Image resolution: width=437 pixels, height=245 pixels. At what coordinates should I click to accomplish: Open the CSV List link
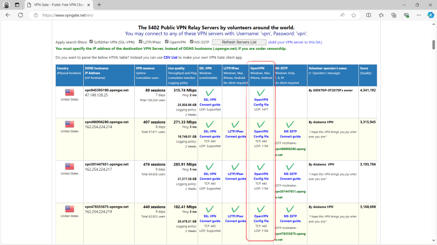coord(171,57)
